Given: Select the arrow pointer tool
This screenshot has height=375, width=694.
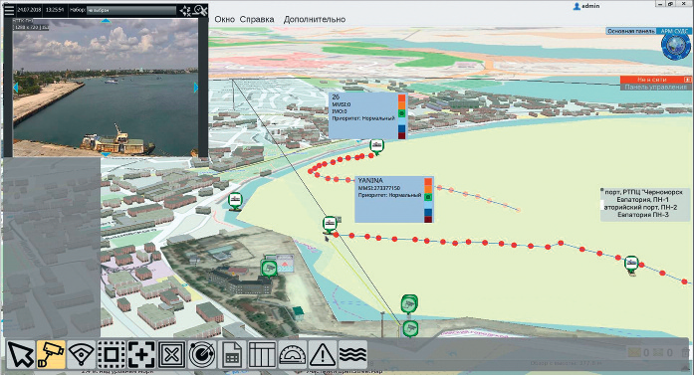Looking at the screenshot, I should [x=21, y=354].
